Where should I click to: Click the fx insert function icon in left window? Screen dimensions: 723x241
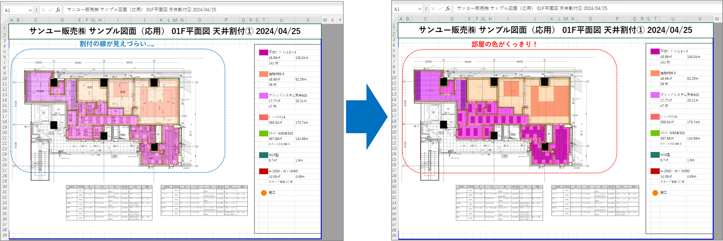(58, 10)
